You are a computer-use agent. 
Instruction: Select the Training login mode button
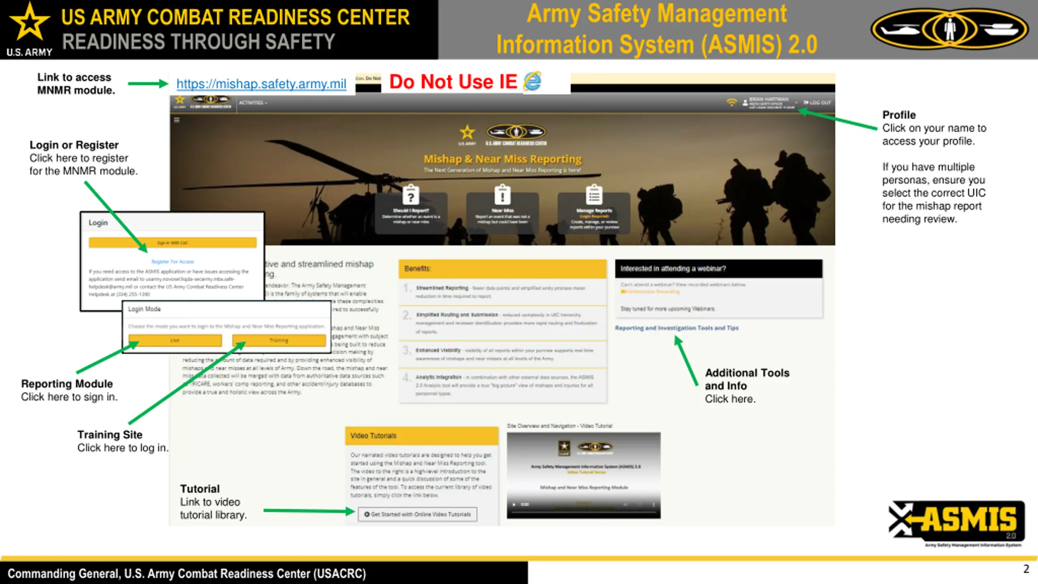pyautogui.click(x=279, y=340)
